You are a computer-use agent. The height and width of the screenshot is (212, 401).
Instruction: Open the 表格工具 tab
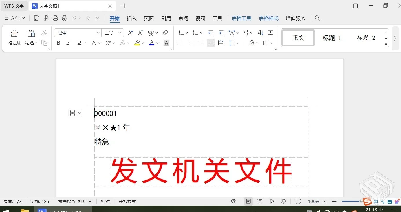coord(241,18)
